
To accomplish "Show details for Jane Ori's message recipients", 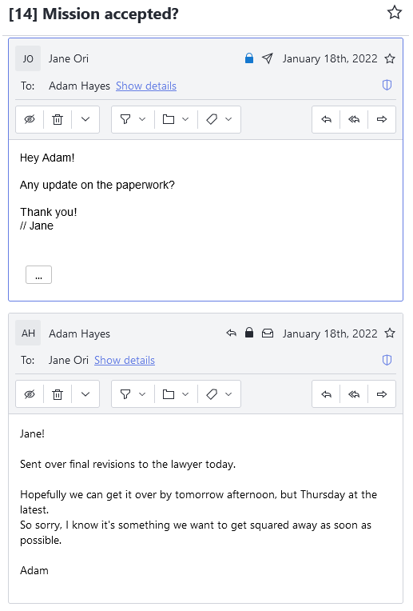I will click(146, 86).
